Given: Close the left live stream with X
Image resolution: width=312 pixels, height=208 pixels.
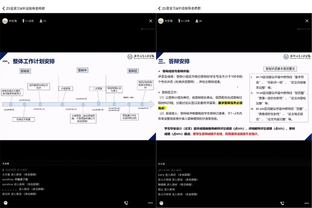Looking at the screenshot, I should click(151, 21).
